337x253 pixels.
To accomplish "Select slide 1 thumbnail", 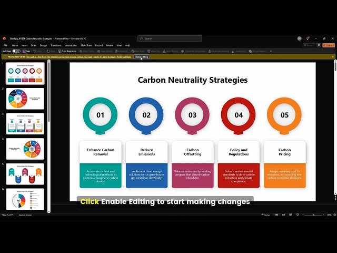I will [25, 73].
